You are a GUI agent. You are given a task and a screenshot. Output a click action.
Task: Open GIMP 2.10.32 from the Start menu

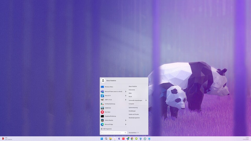click(x=109, y=100)
